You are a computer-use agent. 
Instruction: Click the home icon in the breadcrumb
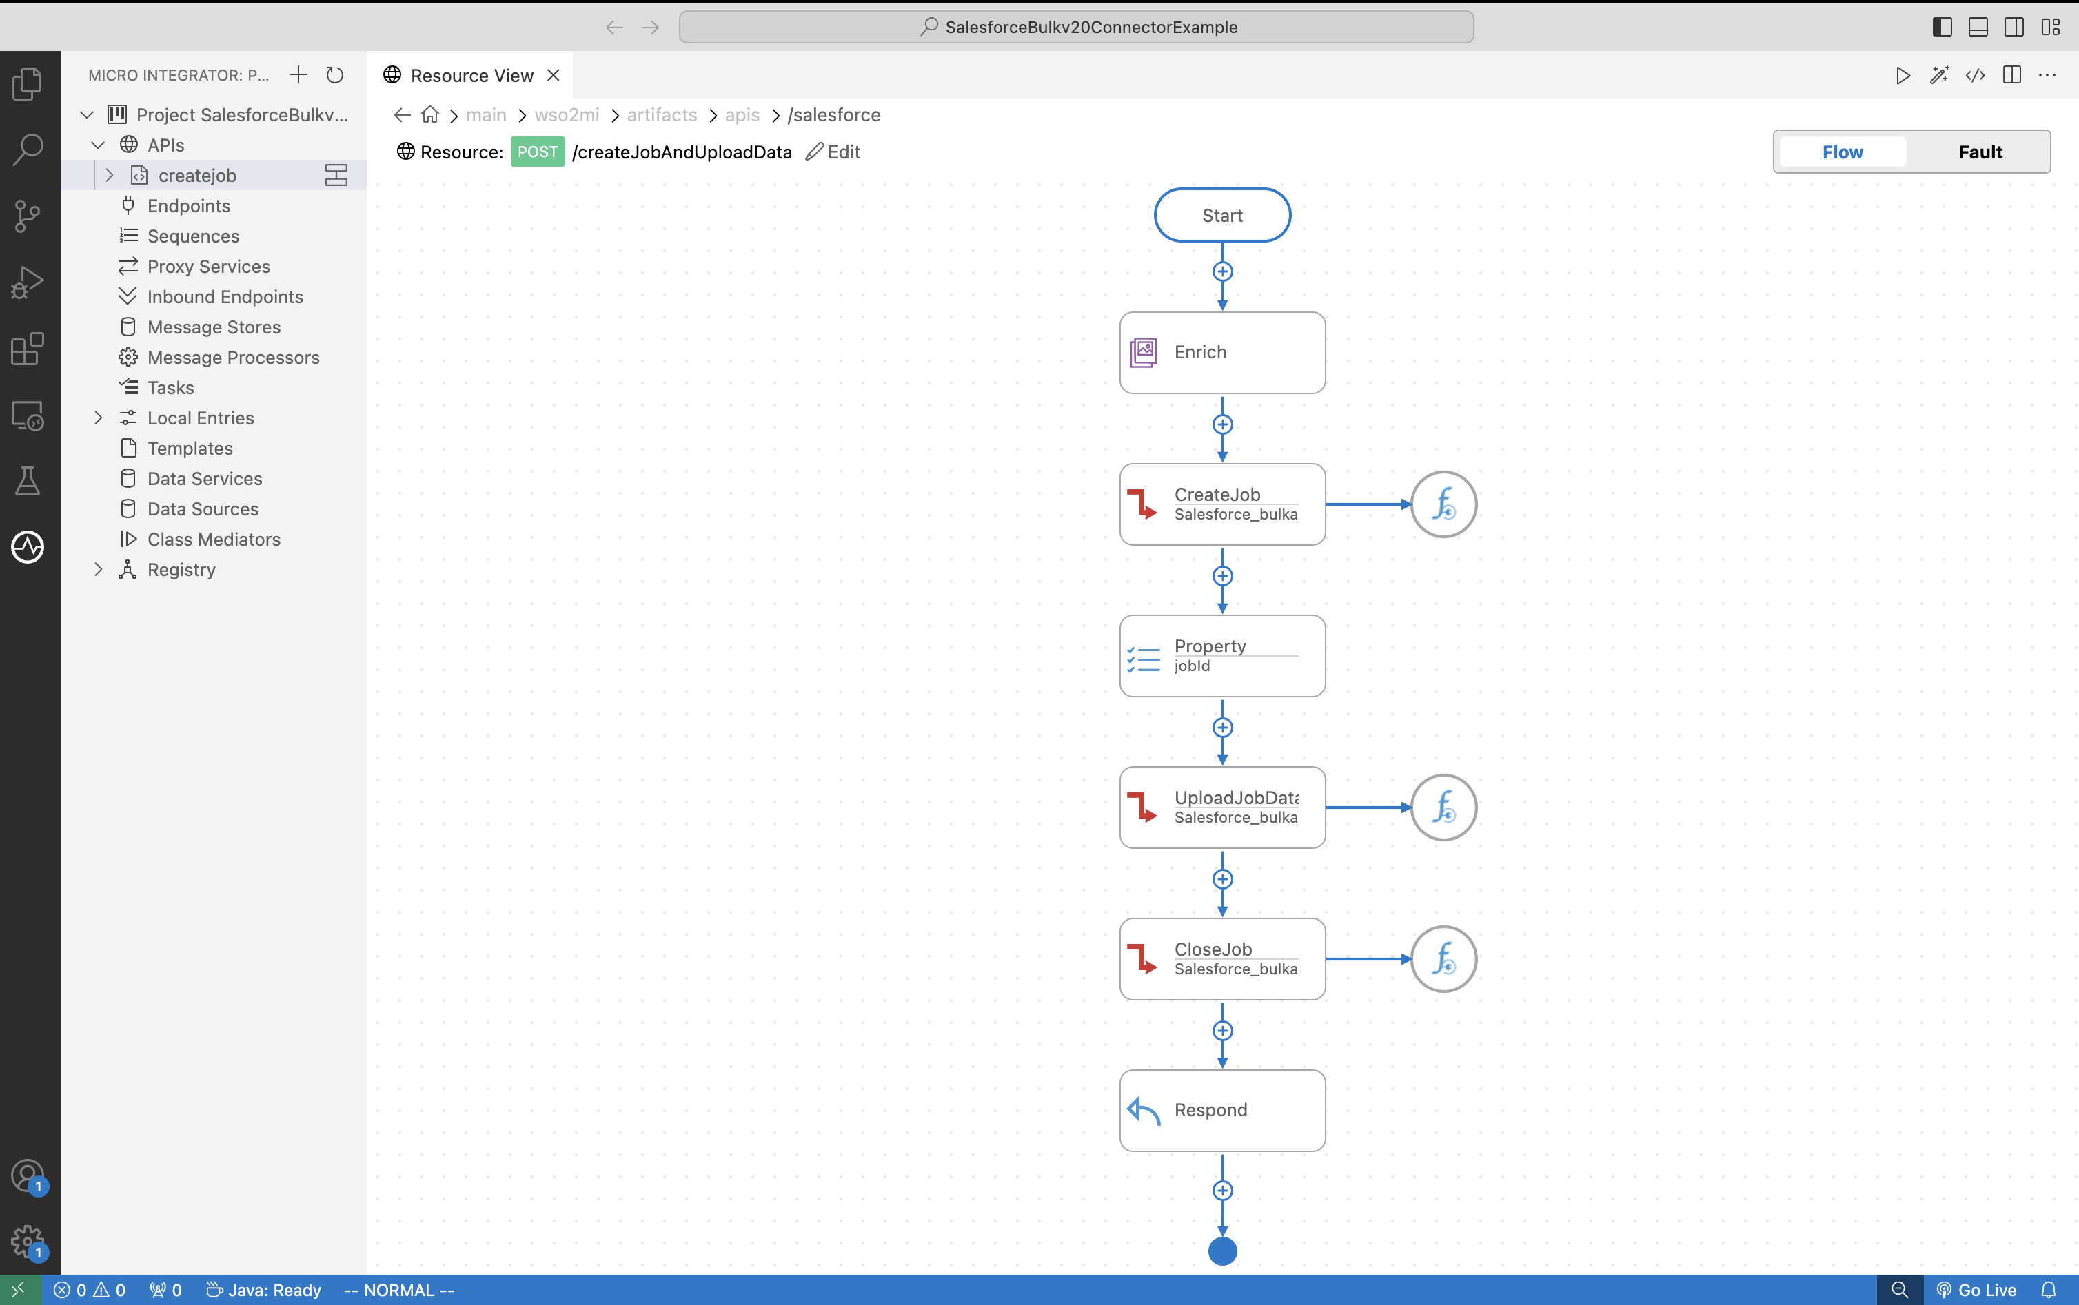[430, 115]
